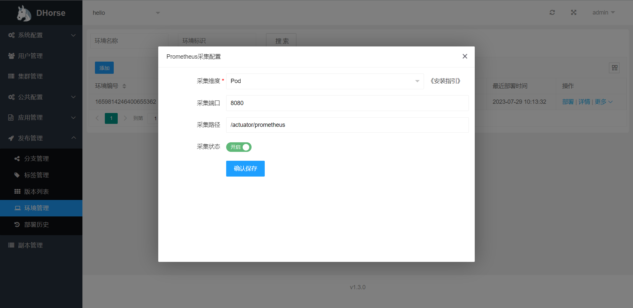Refresh the page using the refresh icon
The image size is (633, 308).
[552, 12]
